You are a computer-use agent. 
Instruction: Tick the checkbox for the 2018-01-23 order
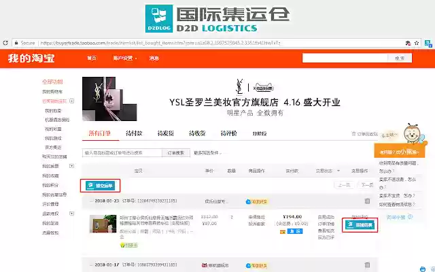point(91,201)
